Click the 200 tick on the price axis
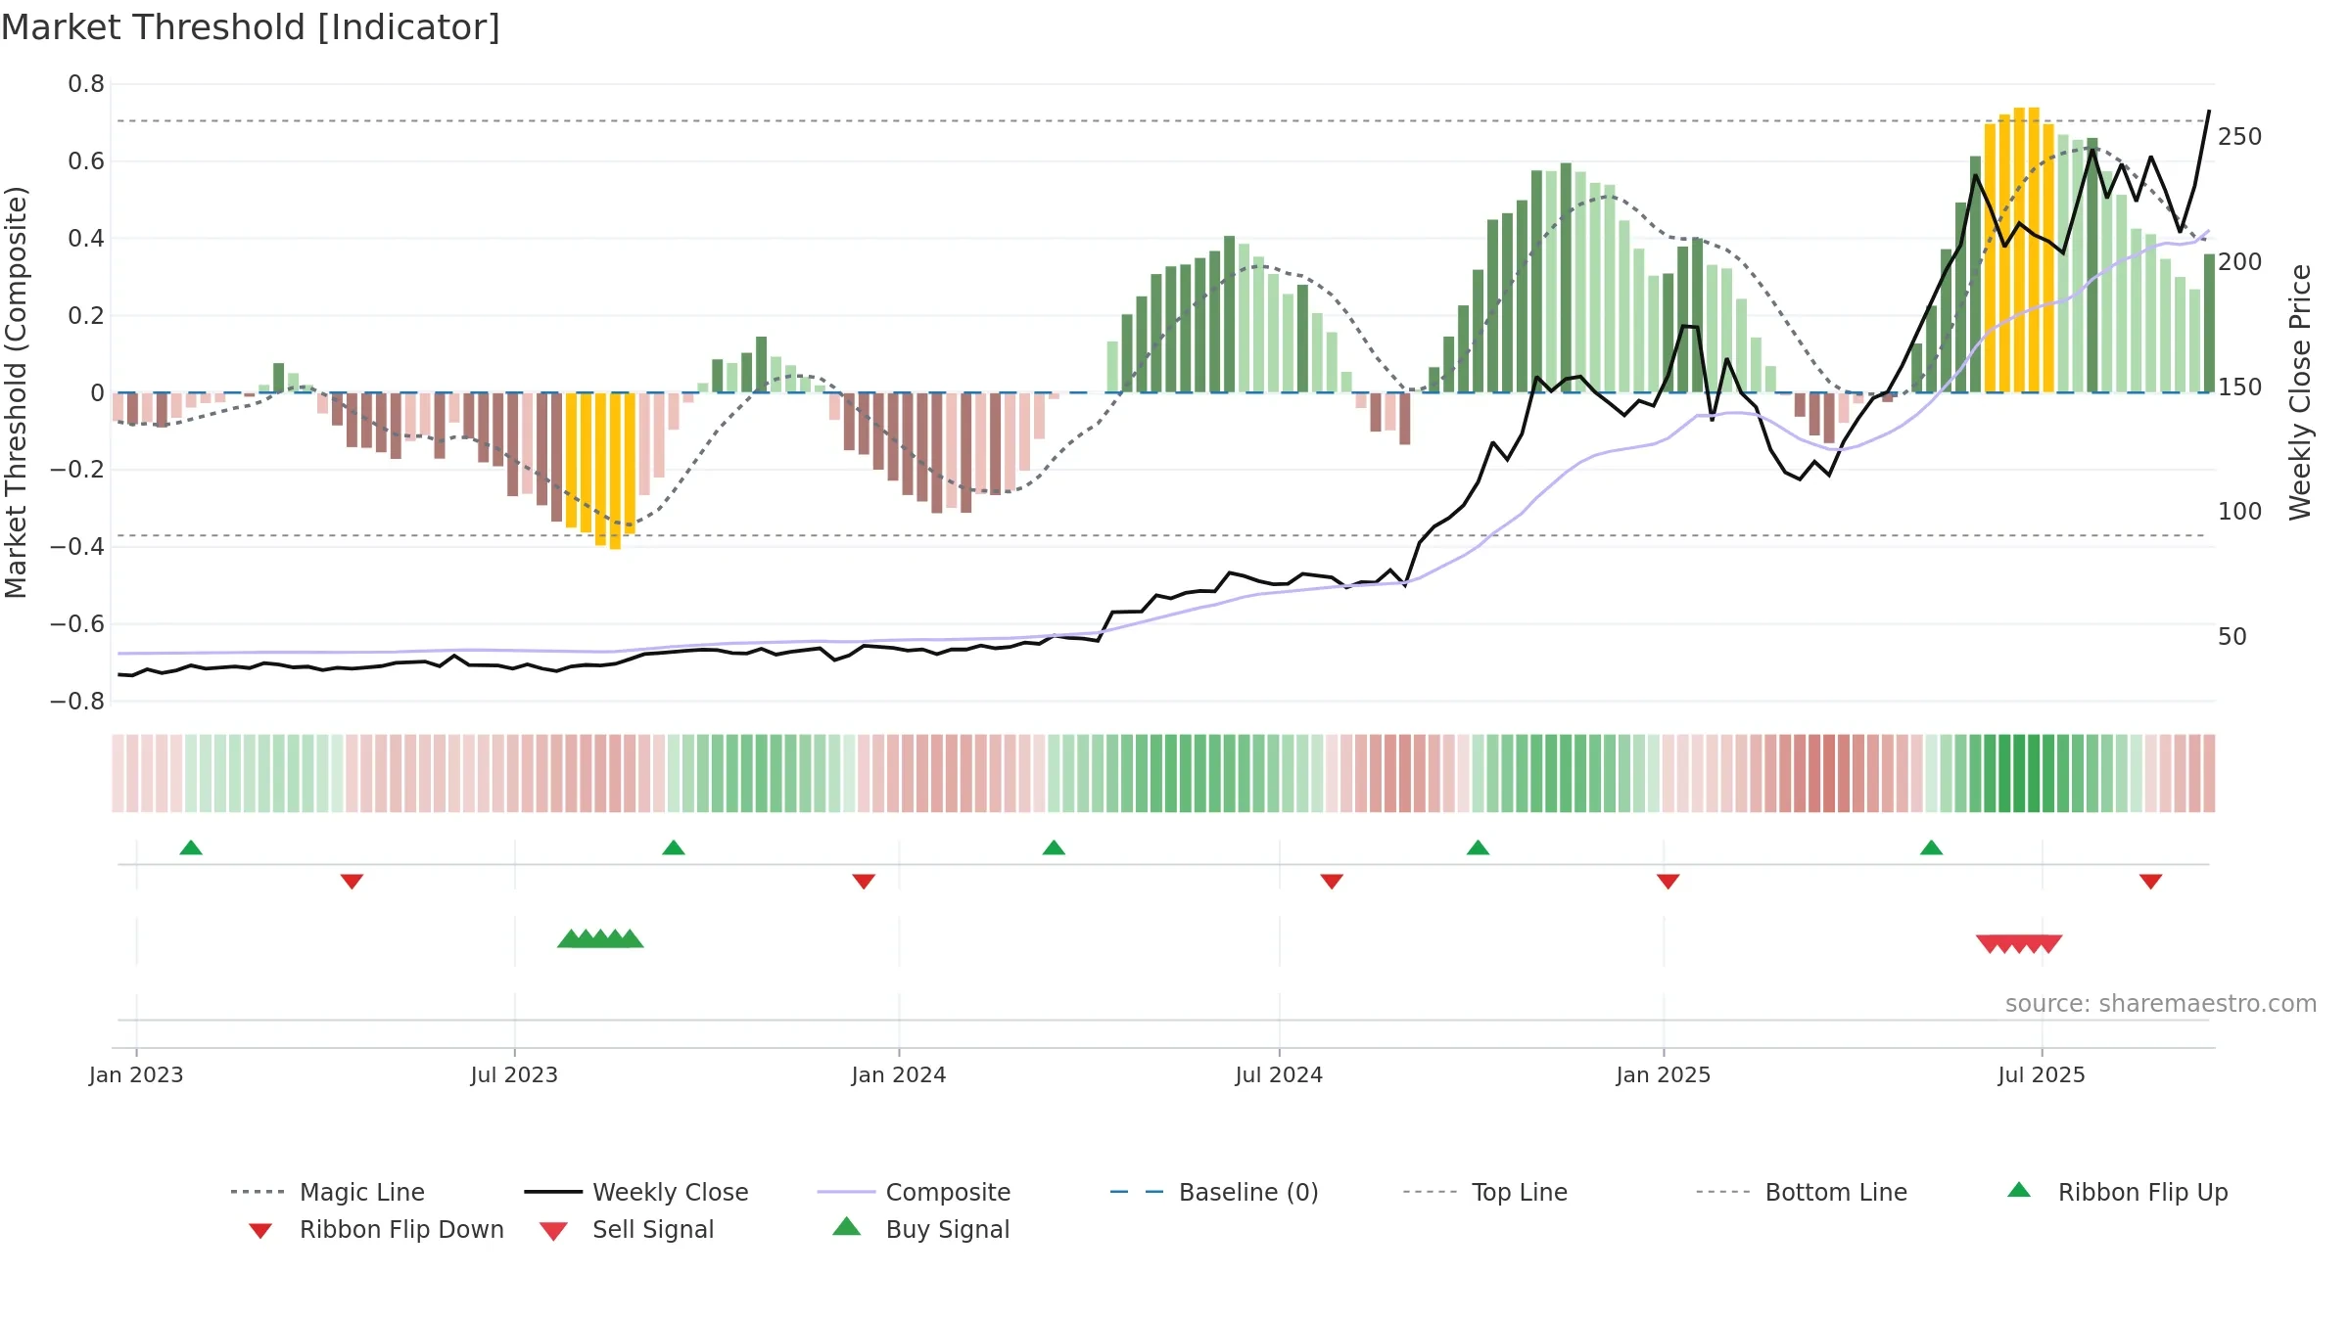 pos(2240,262)
